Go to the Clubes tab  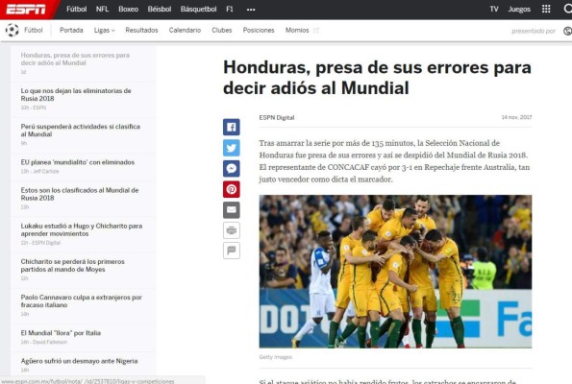coord(222,30)
